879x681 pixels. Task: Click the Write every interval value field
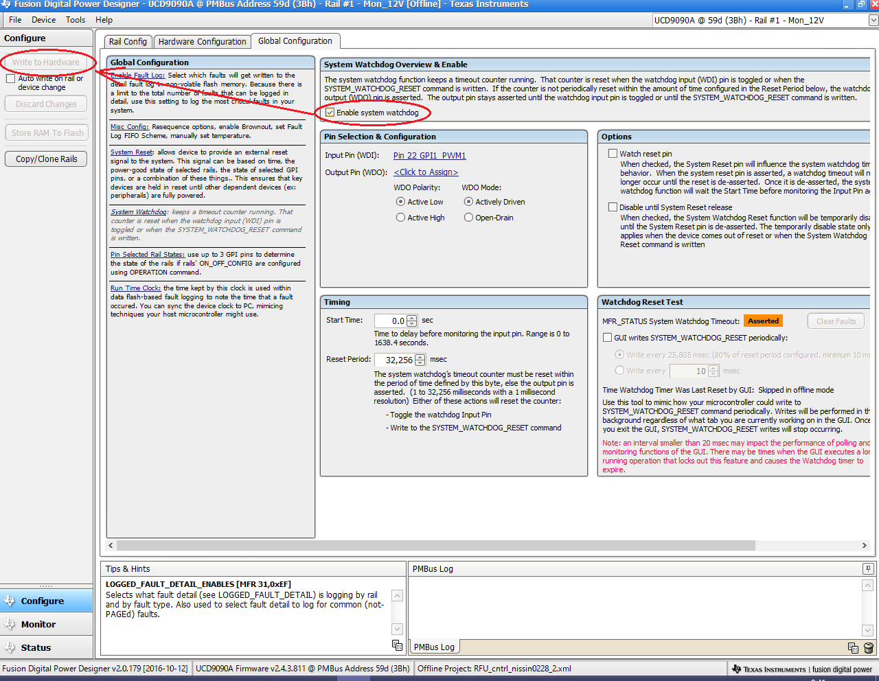pyautogui.click(x=689, y=371)
